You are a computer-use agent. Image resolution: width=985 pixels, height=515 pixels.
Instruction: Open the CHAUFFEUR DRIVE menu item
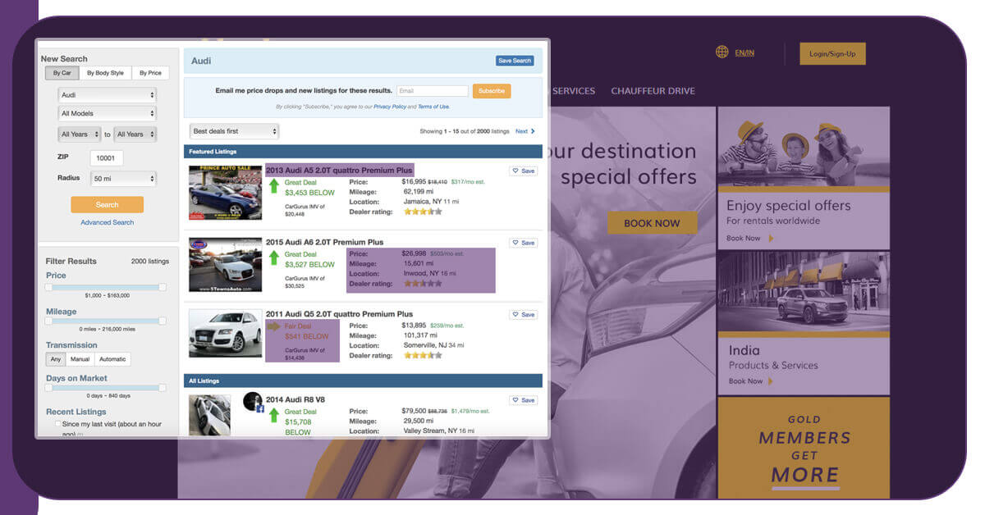653,91
